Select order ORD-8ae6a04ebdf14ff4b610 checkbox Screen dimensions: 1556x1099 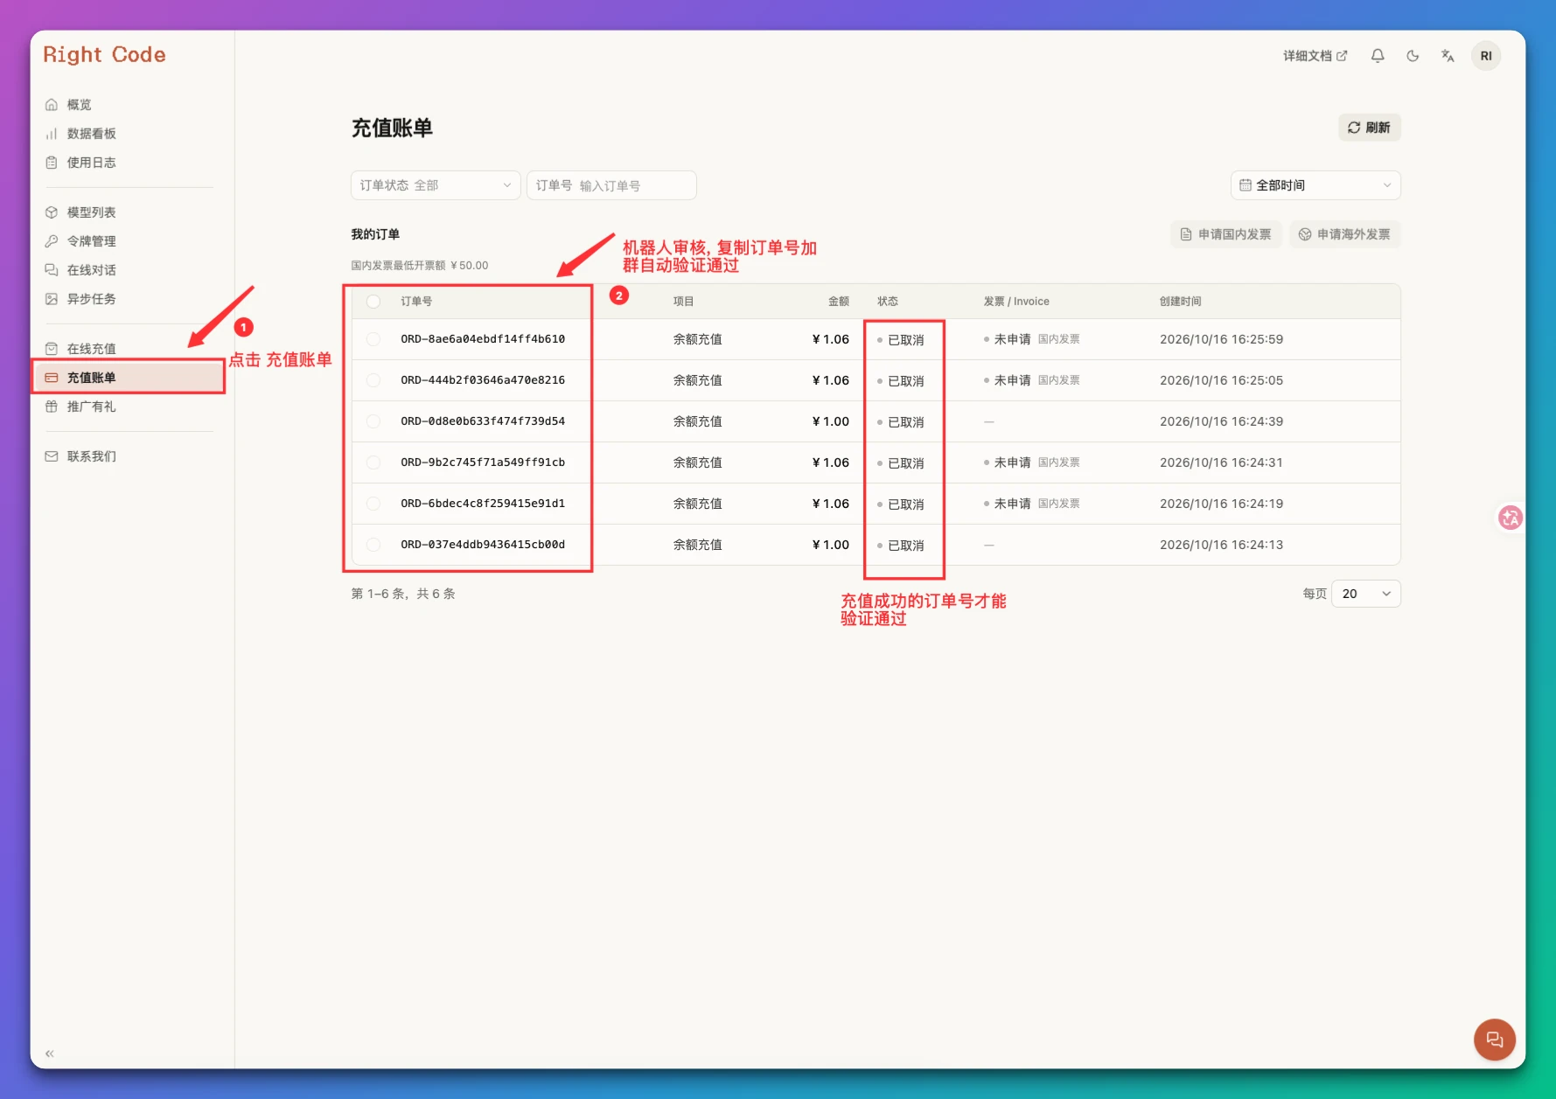click(373, 339)
